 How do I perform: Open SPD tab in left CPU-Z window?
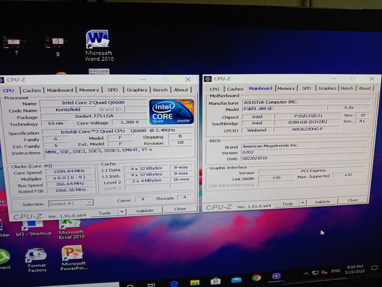pos(113,90)
